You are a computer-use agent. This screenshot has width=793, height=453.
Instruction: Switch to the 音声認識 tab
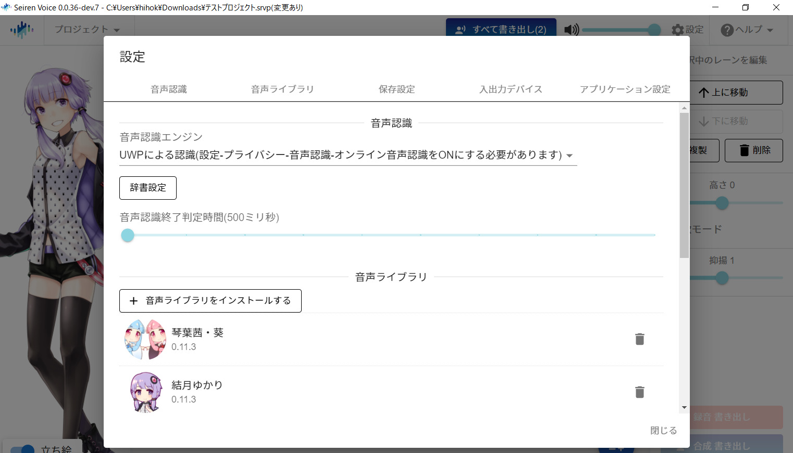[169, 89]
